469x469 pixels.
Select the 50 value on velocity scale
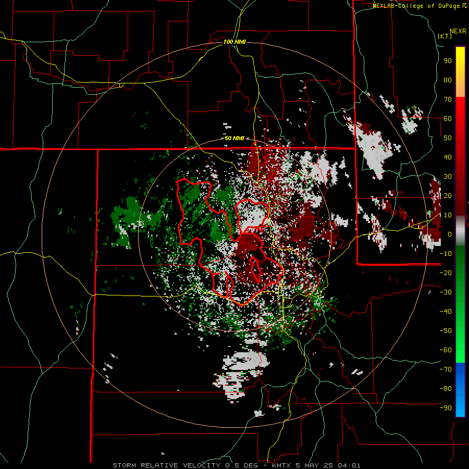pos(448,138)
